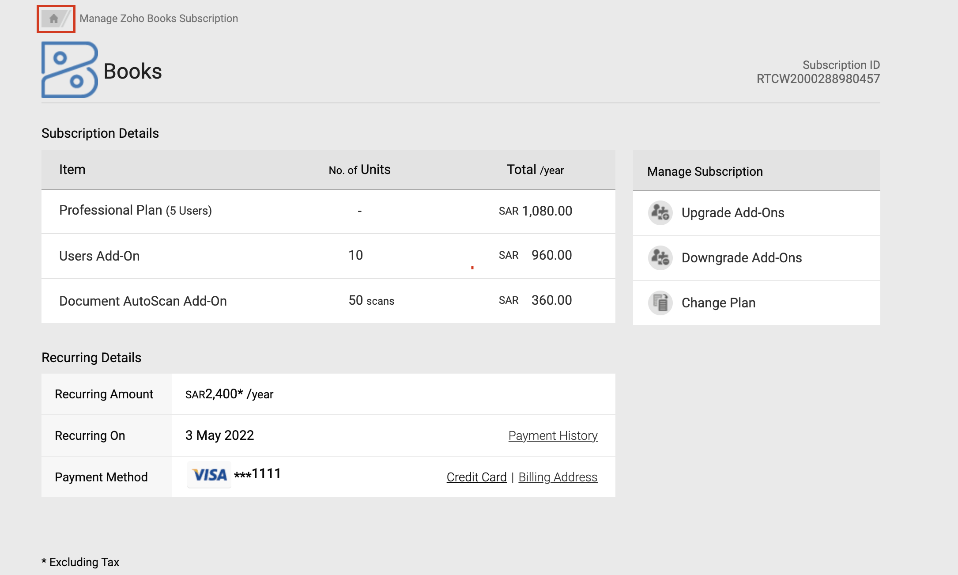Open the Downgrade Add-Ons option
Image resolution: width=958 pixels, height=575 pixels.
pyautogui.click(x=742, y=258)
